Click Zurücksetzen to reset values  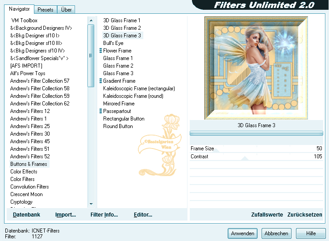[x=304, y=215]
